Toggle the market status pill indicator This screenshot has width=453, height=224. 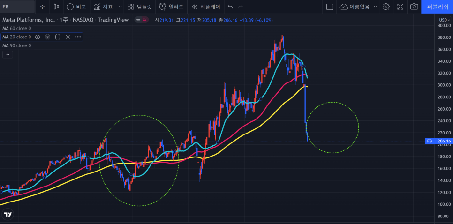click(142, 20)
